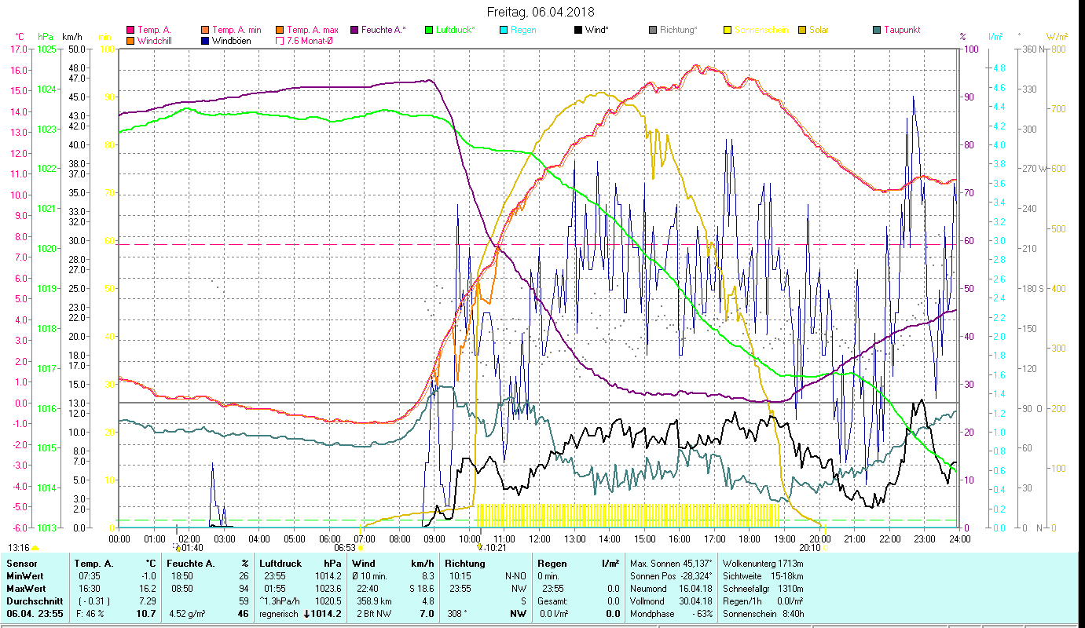This screenshot has height=628, width=1085.
Task: Click the MinWert row label
Action: pos(24,576)
